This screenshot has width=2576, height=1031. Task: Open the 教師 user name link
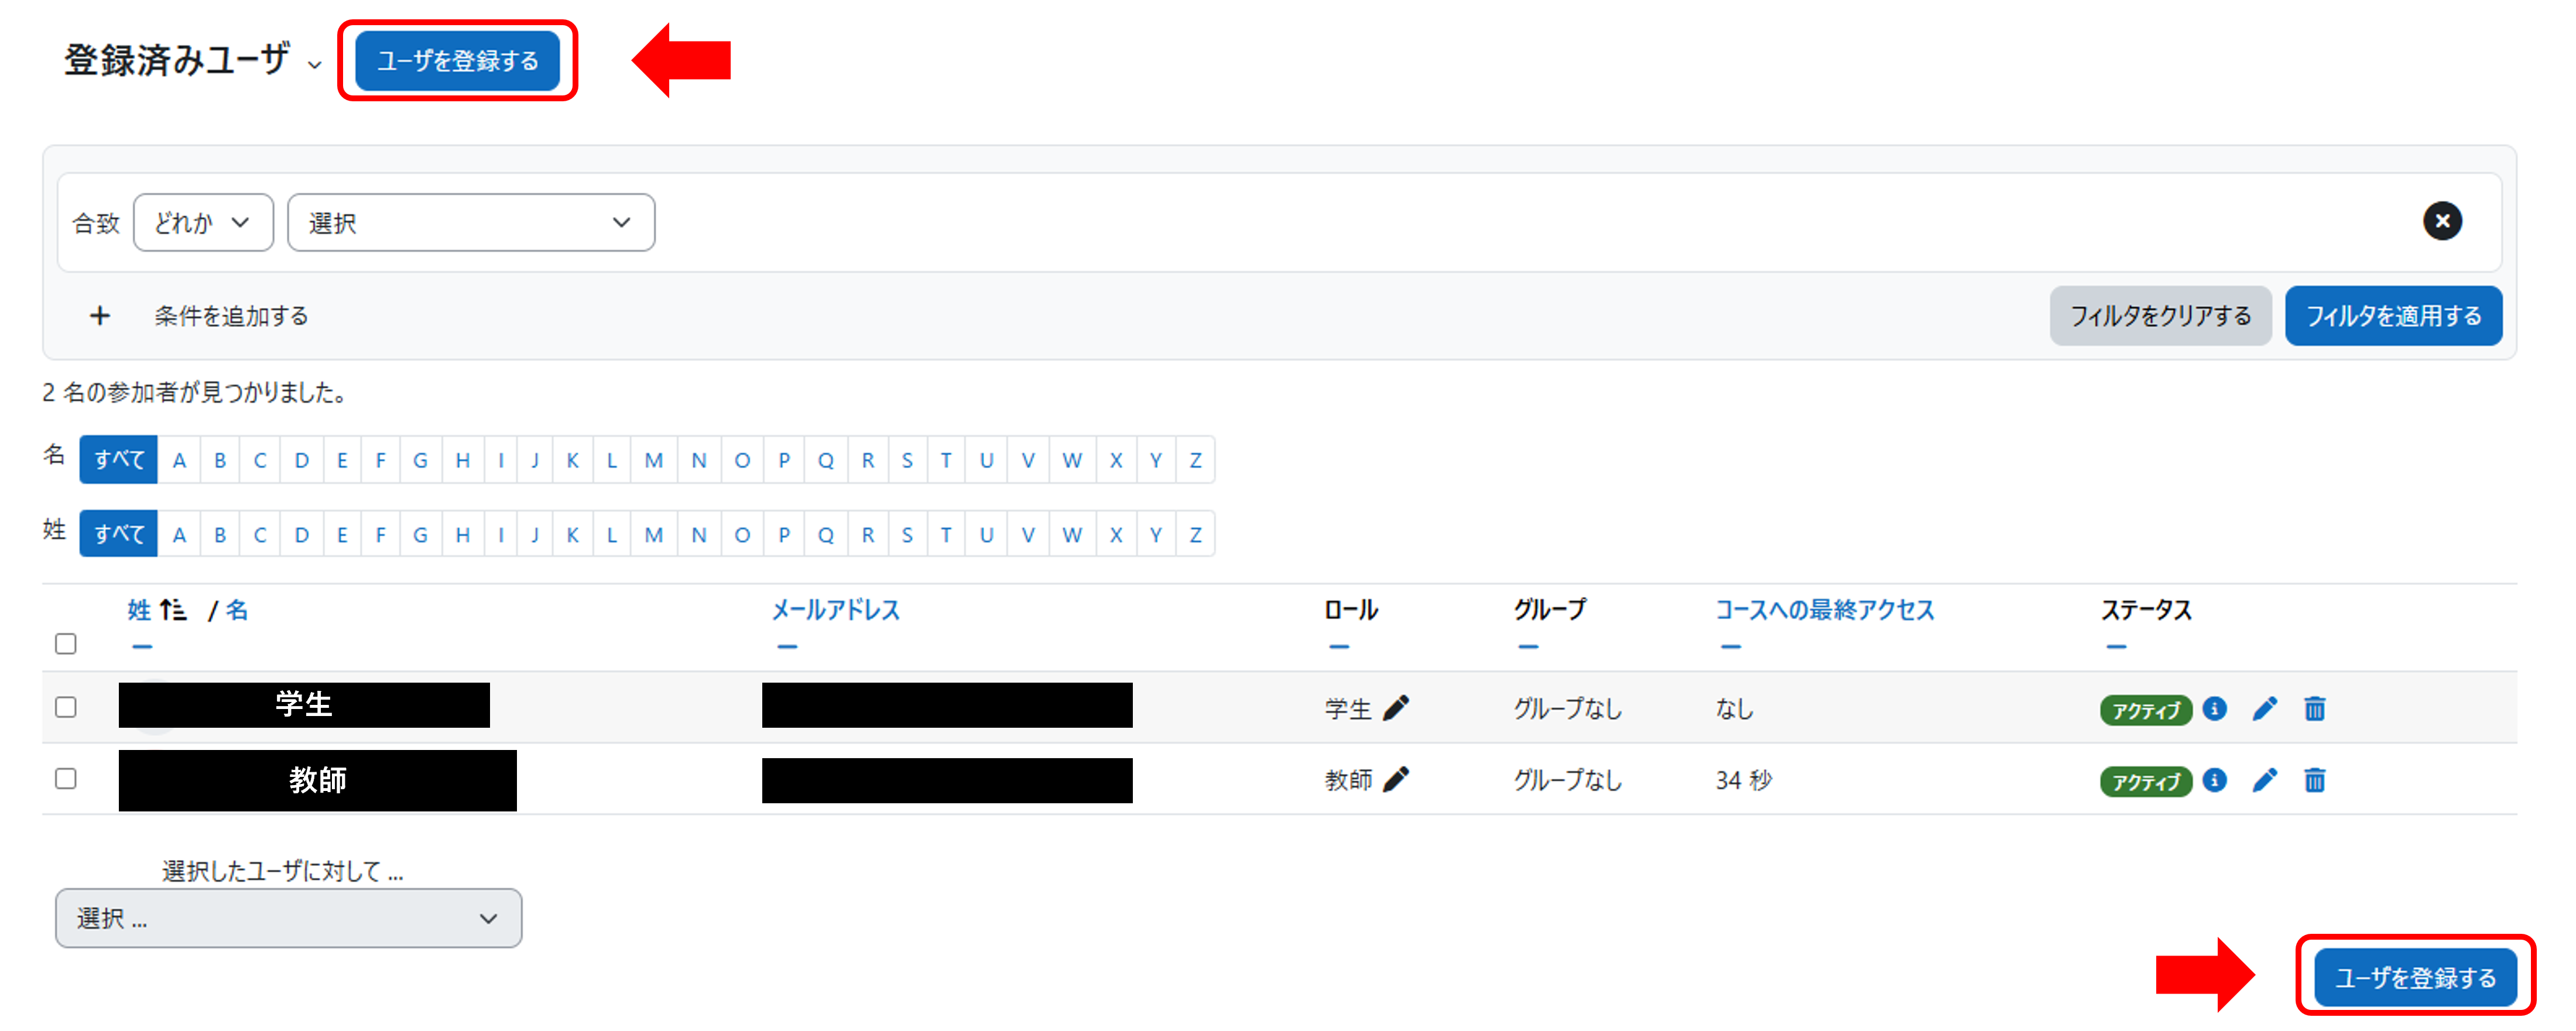click(317, 780)
